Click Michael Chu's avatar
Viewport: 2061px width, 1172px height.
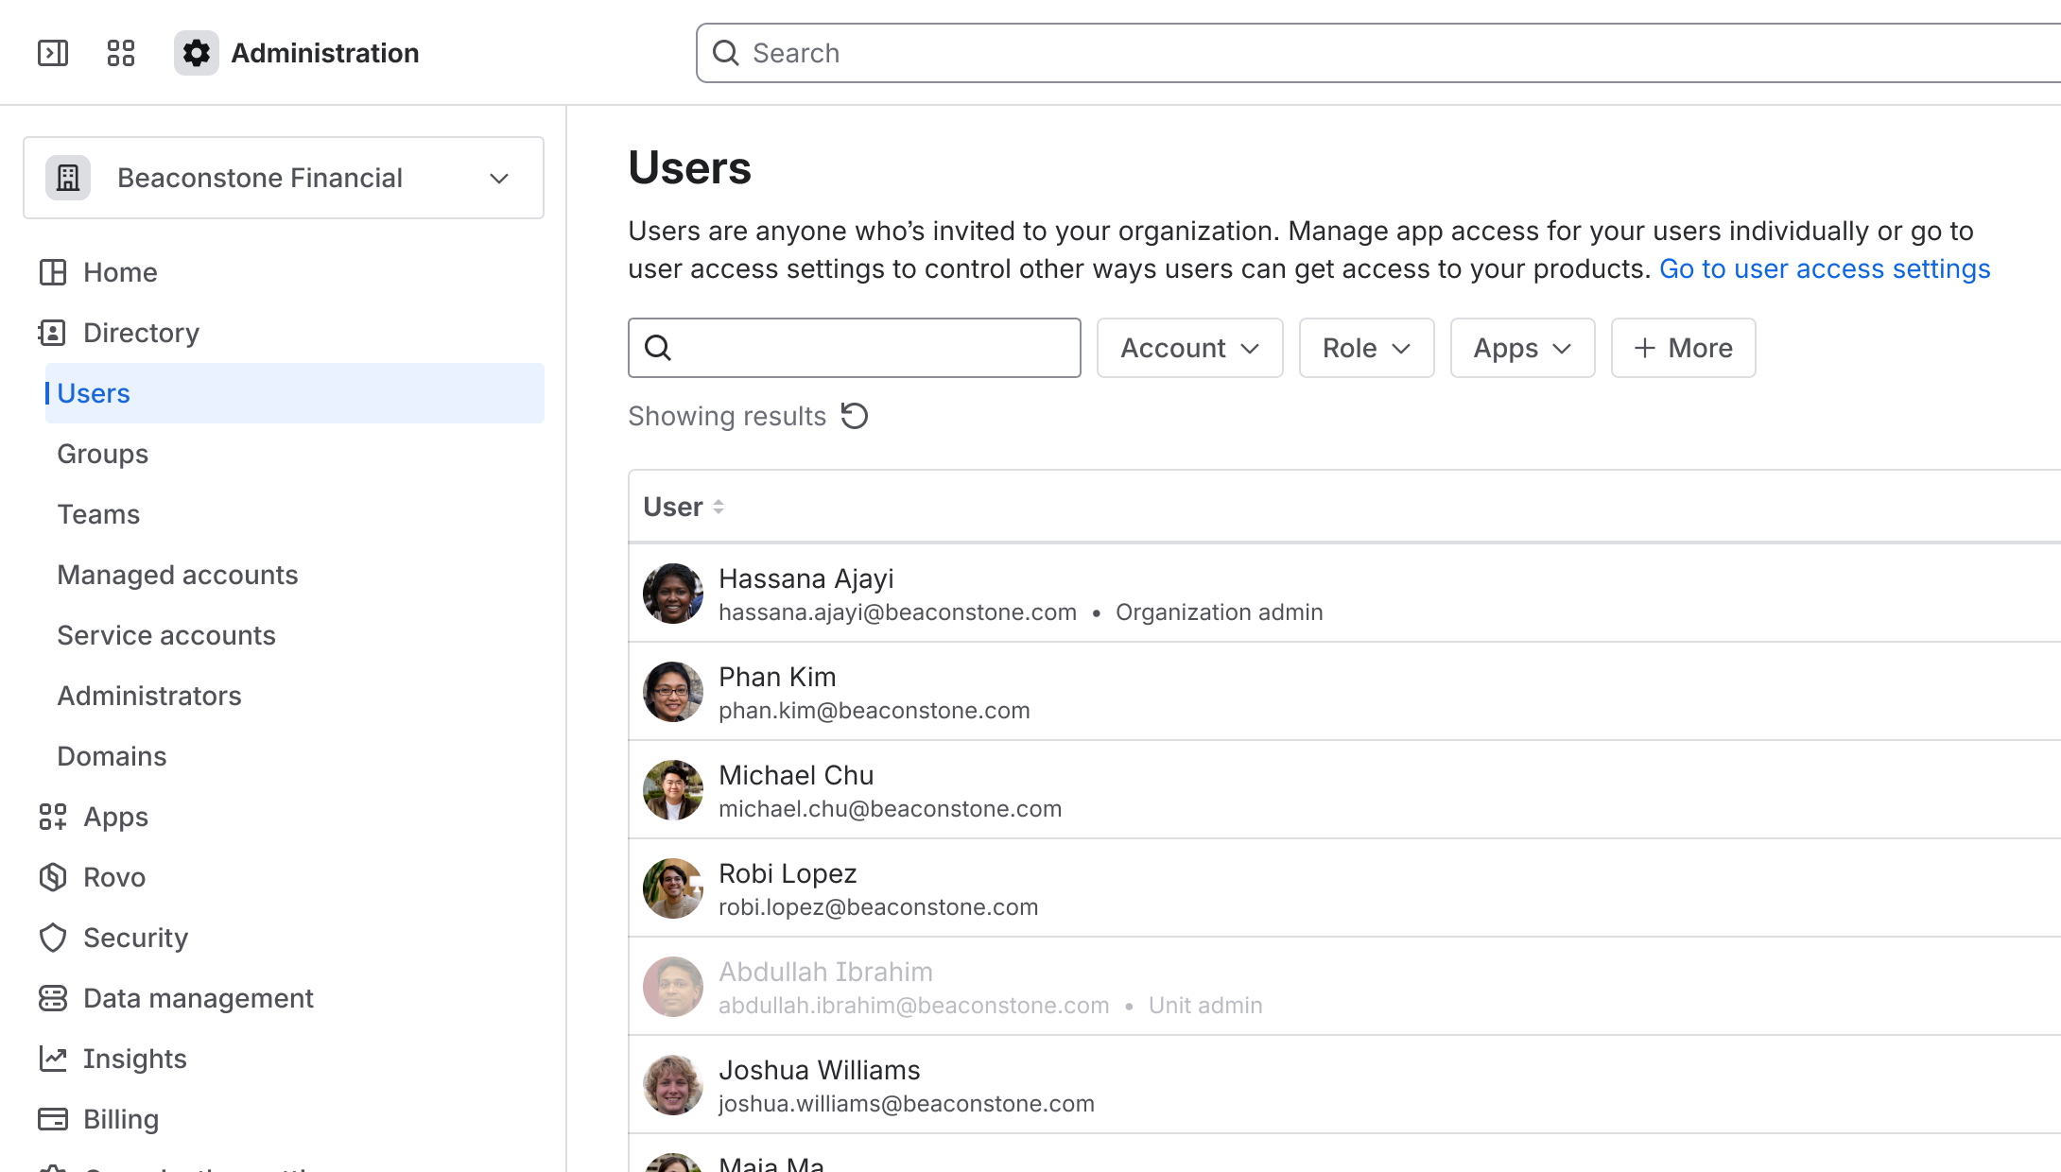pos(673,790)
